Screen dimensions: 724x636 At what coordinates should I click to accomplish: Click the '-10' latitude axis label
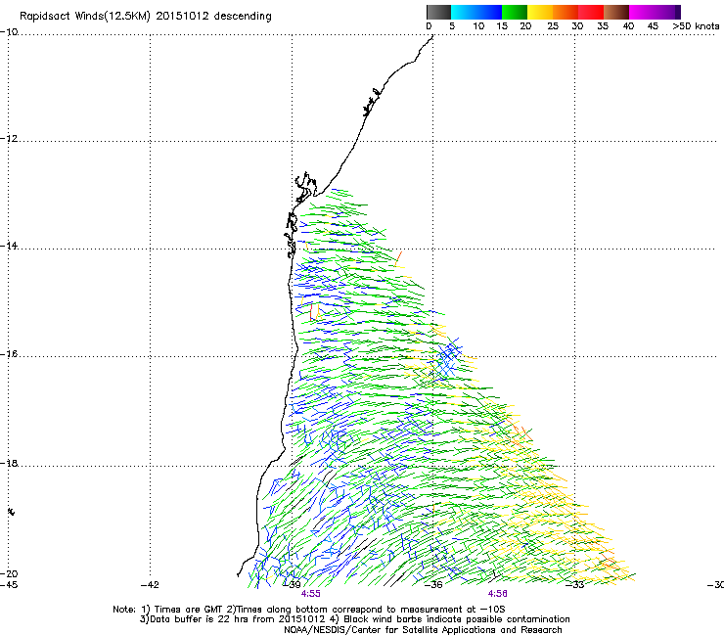tap(9, 32)
